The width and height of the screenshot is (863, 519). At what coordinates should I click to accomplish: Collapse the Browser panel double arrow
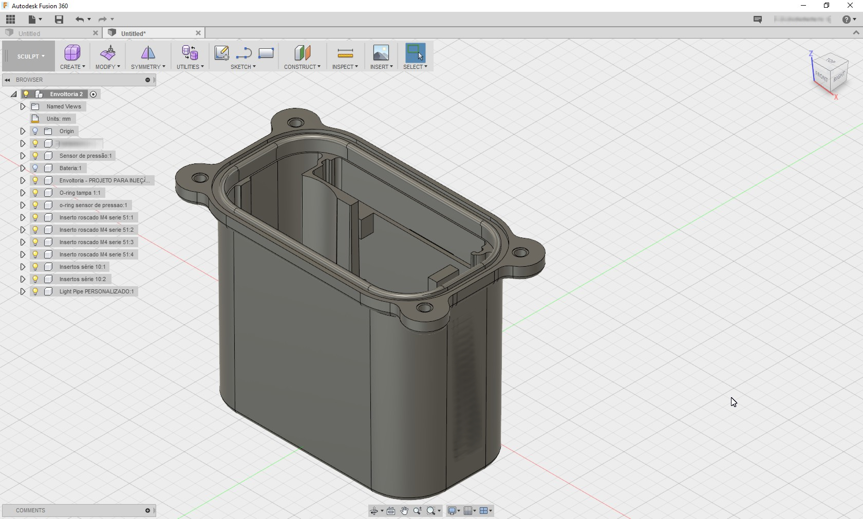click(x=7, y=80)
